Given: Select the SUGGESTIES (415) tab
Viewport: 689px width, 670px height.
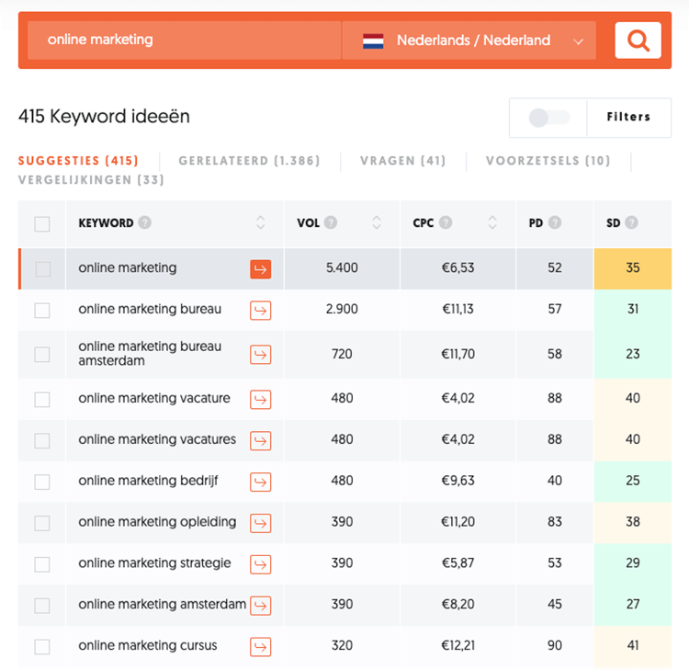Looking at the screenshot, I should coord(78,161).
